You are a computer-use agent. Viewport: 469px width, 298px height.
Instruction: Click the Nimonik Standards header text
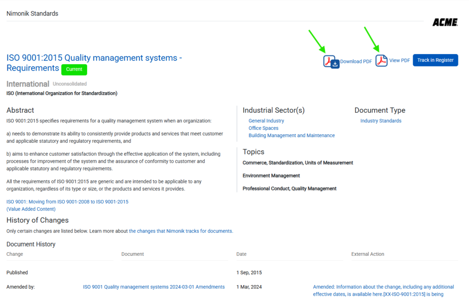tap(33, 13)
